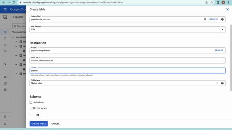Open the Chrome three-dot menu
The width and height of the screenshot is (232, 130).
(x=228, y=3)
